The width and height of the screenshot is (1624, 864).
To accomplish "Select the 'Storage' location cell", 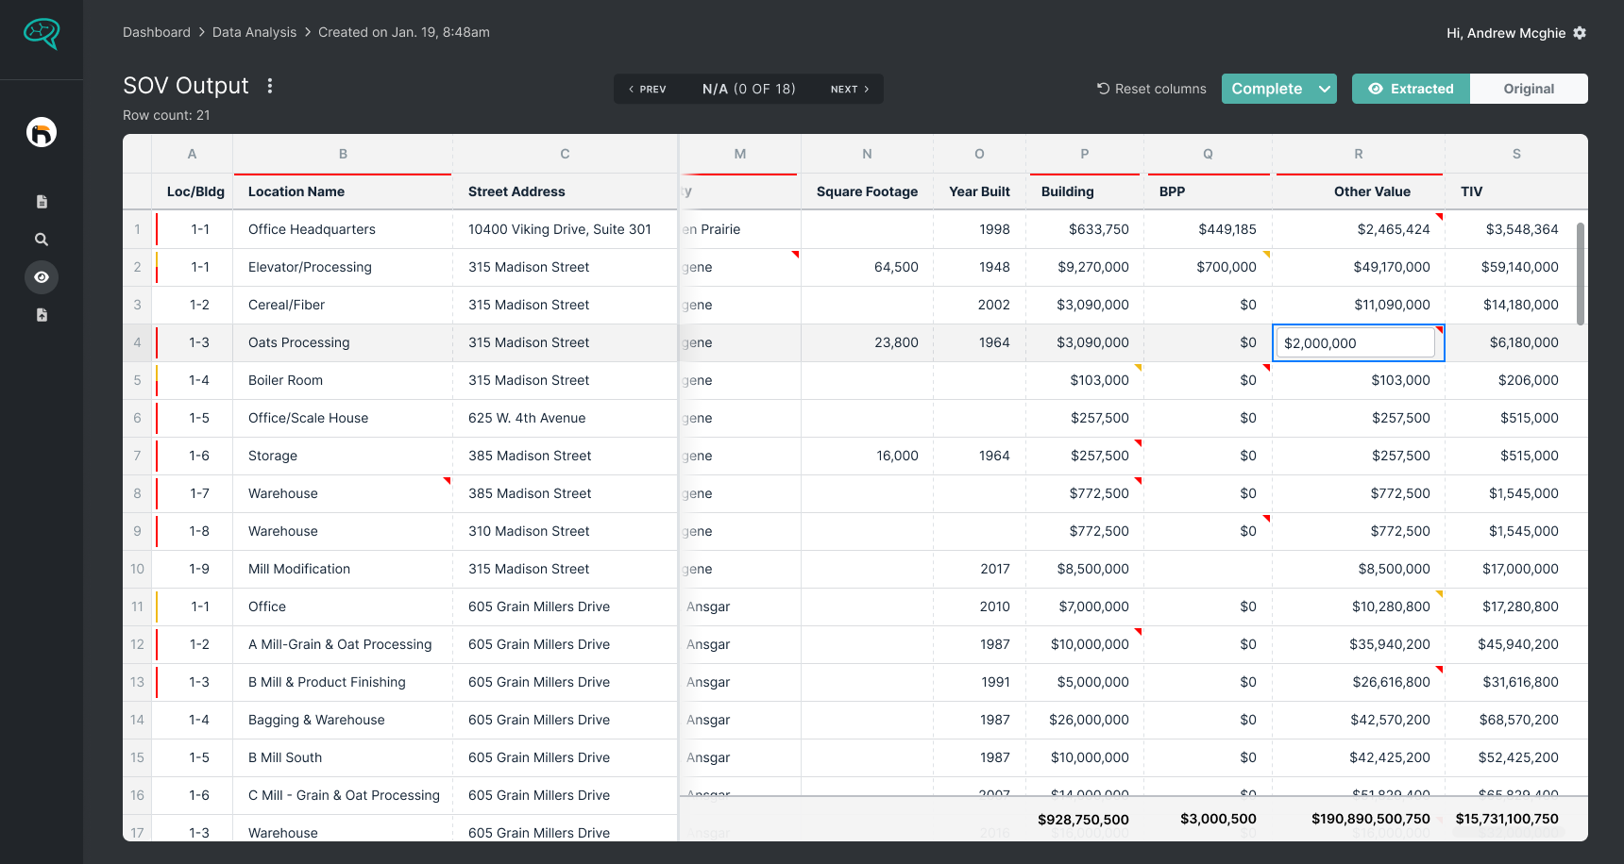I will pyautogui.click(x=343, y=456).
